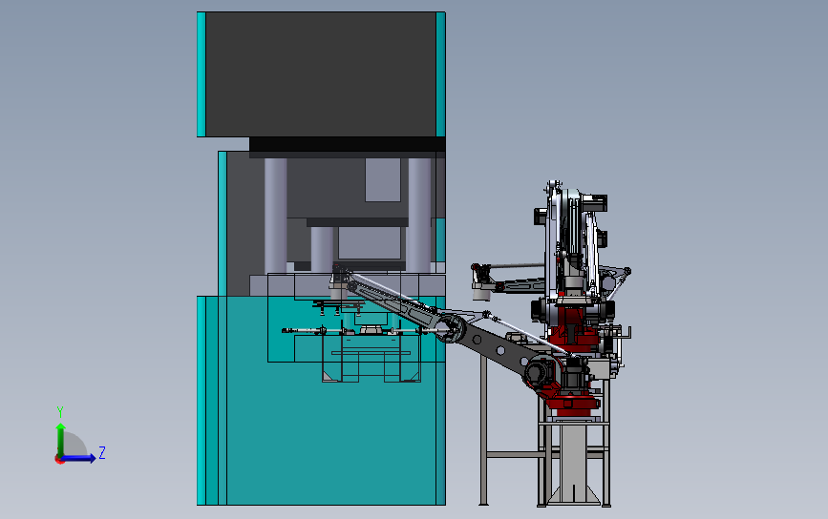Select the long robot arm with round holes
The width and height of the screenshot is (828, 519).
pyautogui.click(x=497, y=348)
